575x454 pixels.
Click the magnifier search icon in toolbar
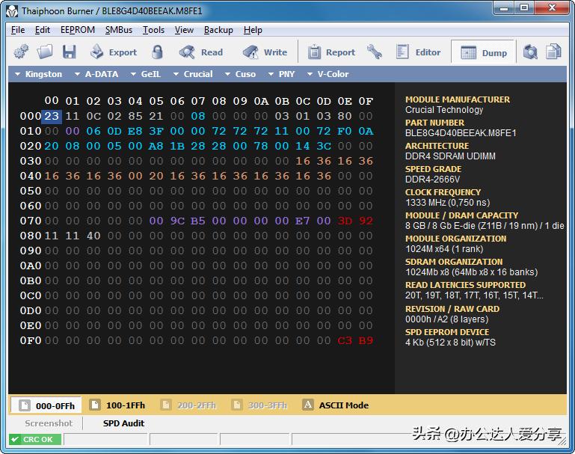[x=530, y=52]
